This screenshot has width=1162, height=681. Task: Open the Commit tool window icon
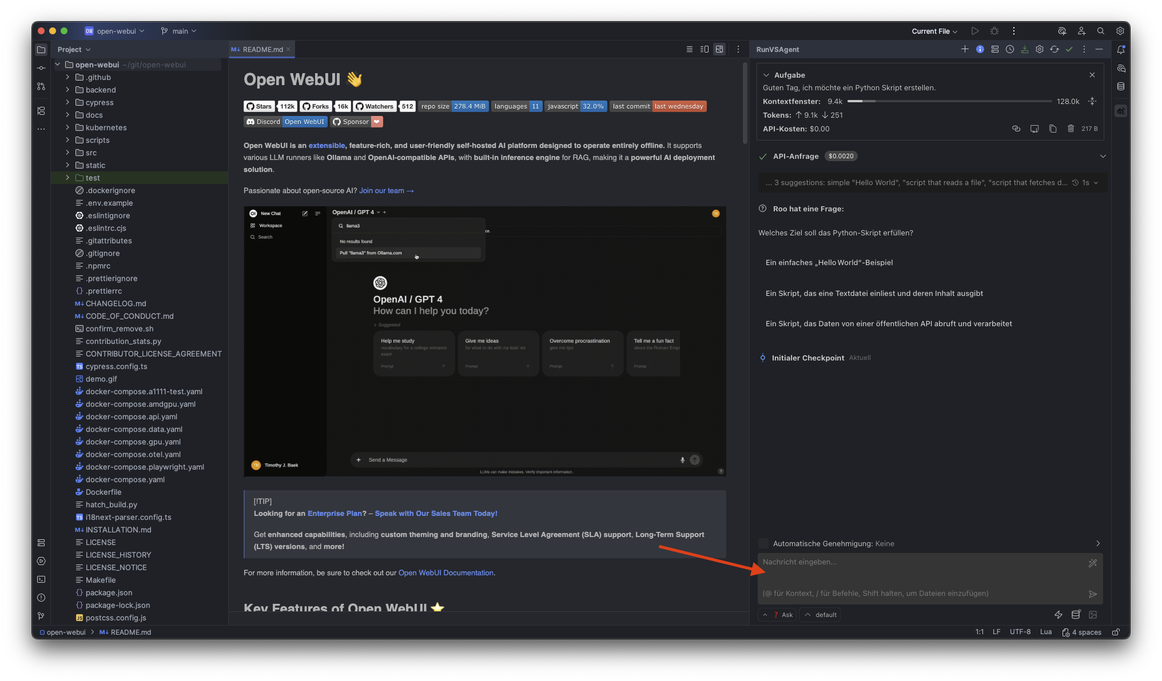tap(41, 68)
